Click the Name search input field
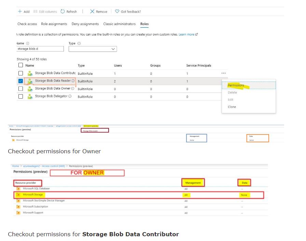The width and height of the screenshot is (306, 241). (40, 49)
